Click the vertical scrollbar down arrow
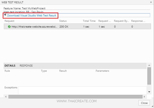Viewport: 154px width, 108px height. coord(149,92)
